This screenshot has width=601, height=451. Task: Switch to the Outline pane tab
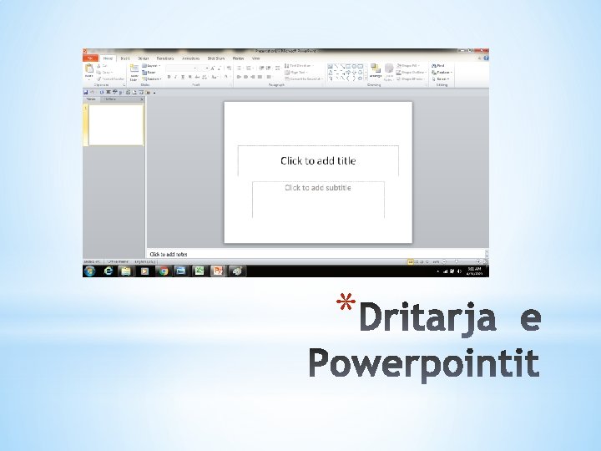point(110,99)
